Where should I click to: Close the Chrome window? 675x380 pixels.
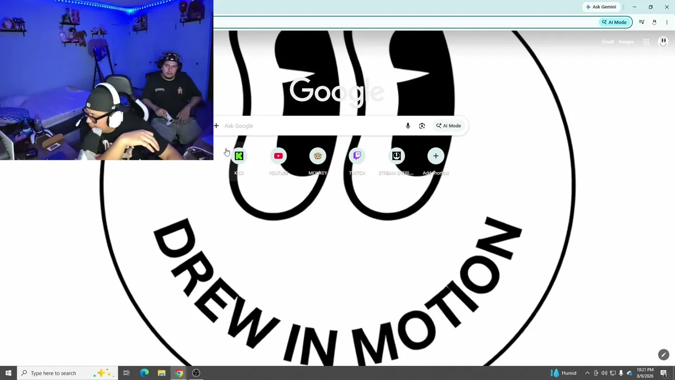(667, 7)
